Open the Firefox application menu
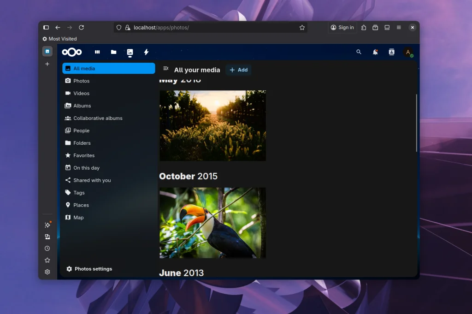Screen dimensions: 472x314 click(x=399, y=27)
